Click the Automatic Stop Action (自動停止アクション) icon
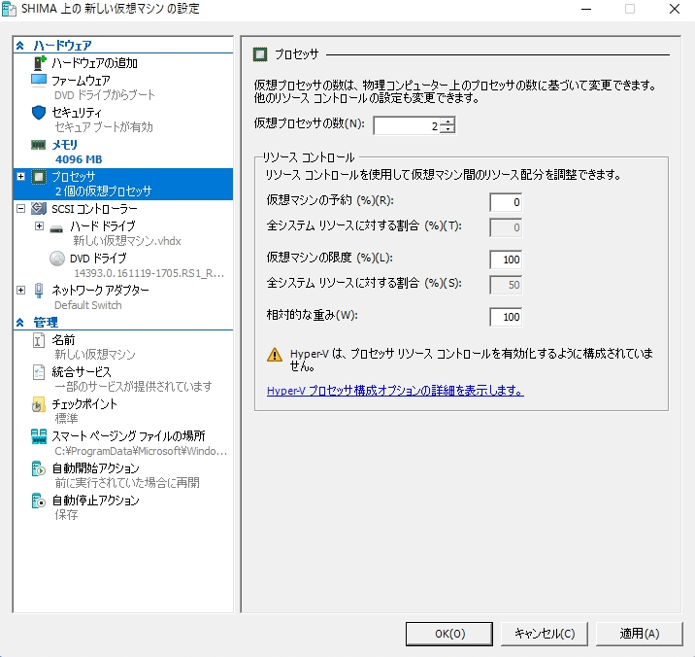Viewport: 695px width, 657px height. [39, 501]
